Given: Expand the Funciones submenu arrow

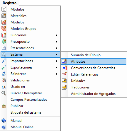Looking at the screenshot, I should (x=57, y=35).
